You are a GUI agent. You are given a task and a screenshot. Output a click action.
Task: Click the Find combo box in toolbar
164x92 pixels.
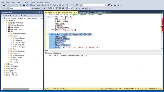point(95,5)
